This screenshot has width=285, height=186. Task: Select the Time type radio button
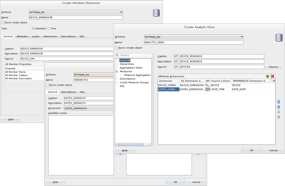(x=49, y=29)
